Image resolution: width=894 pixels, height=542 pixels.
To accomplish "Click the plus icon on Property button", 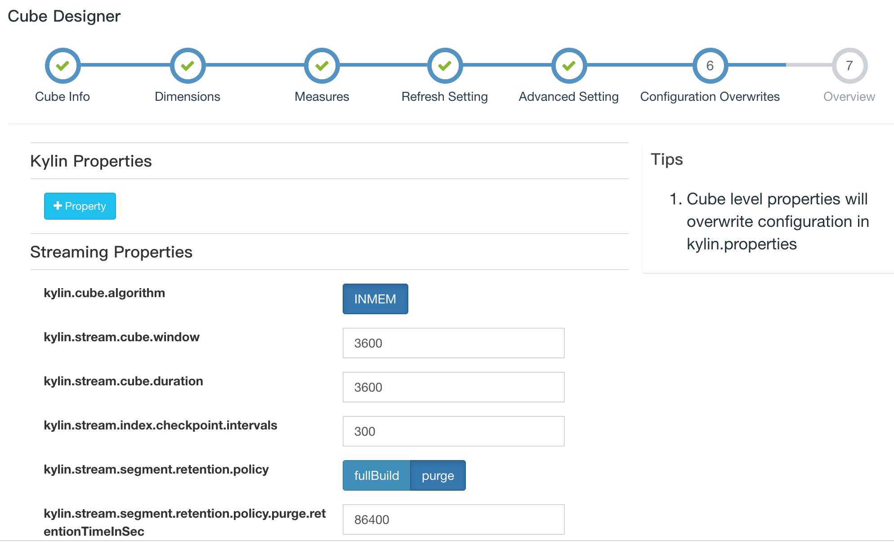I will point(58,206).
